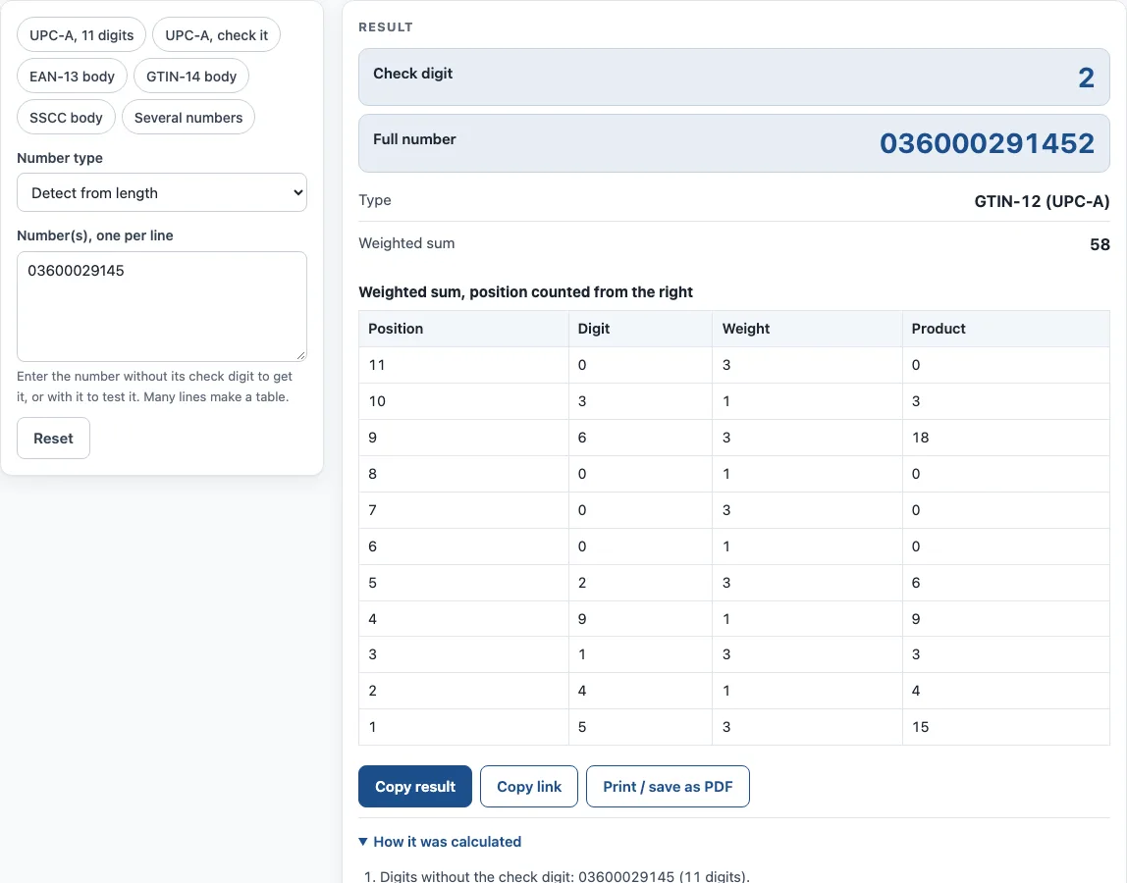Click the RESULT section label
Viewport: 1127px width, 883px height.
386,27
